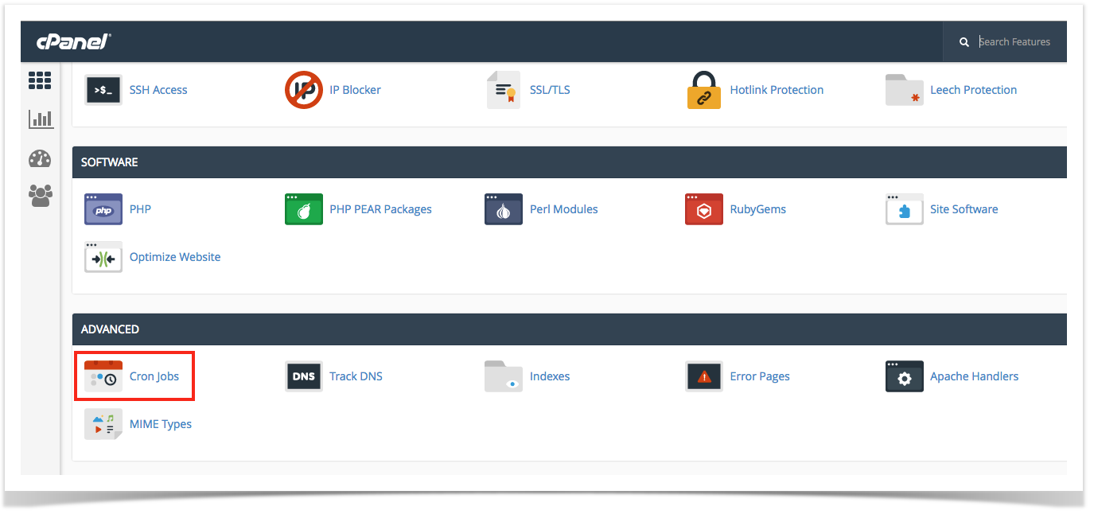Open the Site Software link
The height and width of the screenshot is (514, 1094).
tap(964, 209)
